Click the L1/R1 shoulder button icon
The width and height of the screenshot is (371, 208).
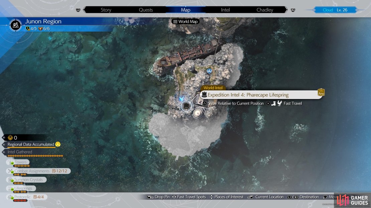(x=293, y=197)
